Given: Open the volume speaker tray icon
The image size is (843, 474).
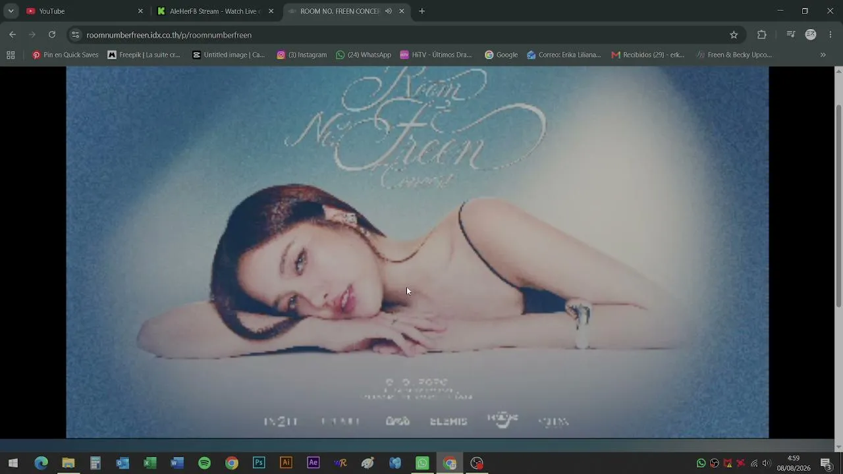Looking at the screenshot, I should pyautogui.click(x=767, y=463).
